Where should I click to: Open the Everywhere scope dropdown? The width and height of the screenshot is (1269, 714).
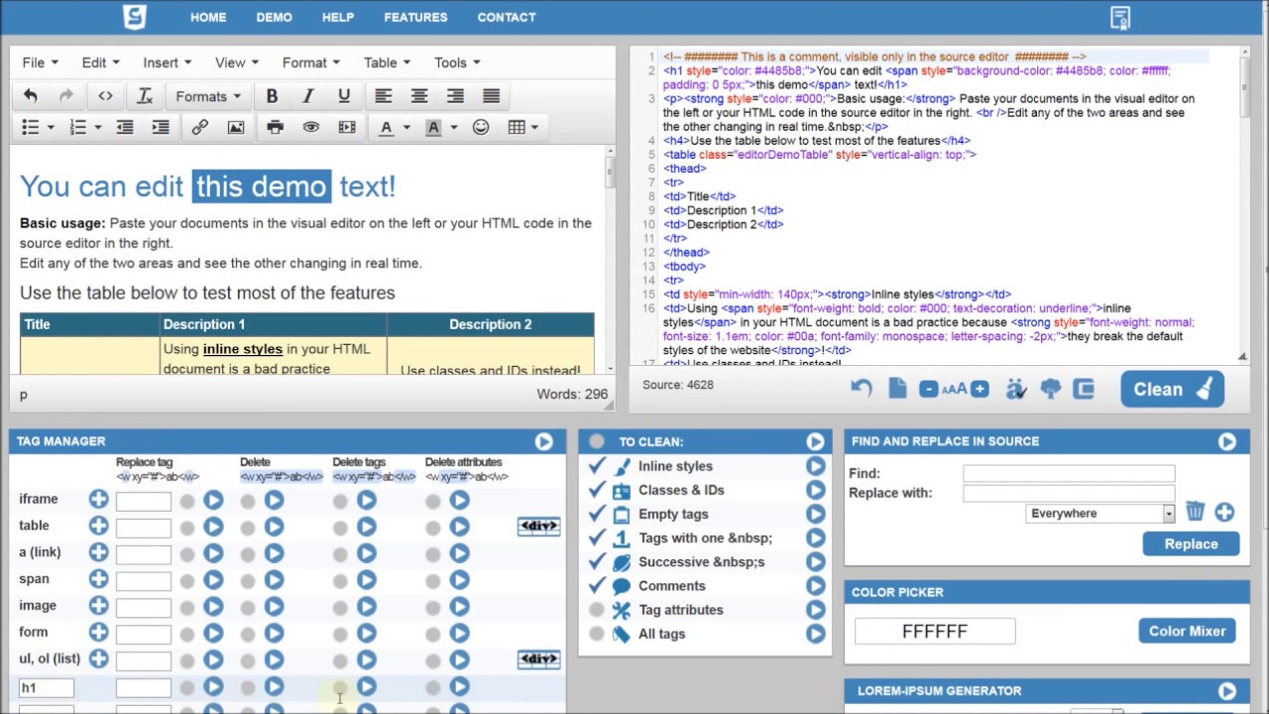click(1100, 514)
